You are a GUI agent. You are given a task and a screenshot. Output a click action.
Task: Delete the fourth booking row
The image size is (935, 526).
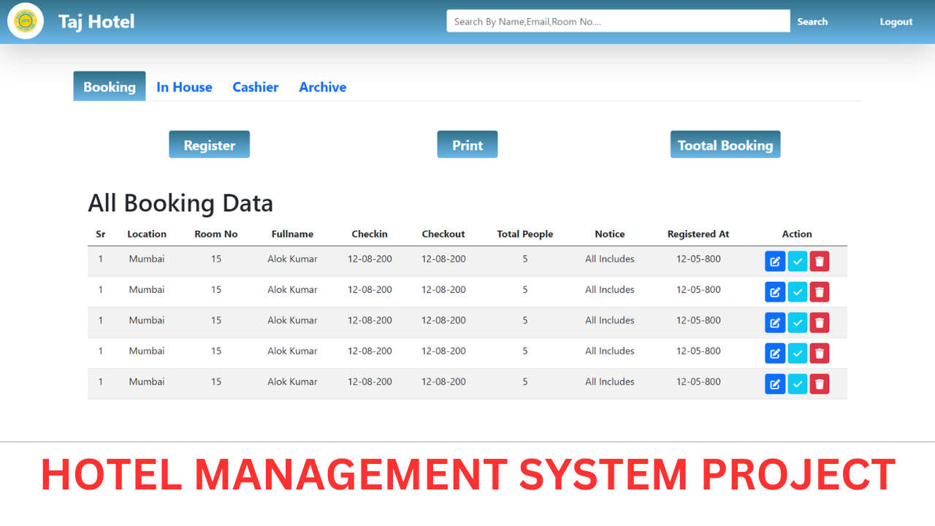pos(820,354)
